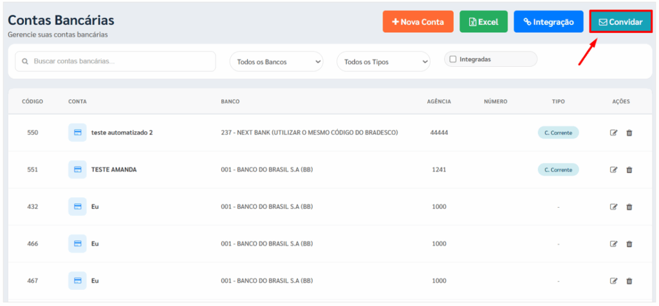The image size is (659, 306).
Task: Delete the TESTE AMANDA account row
Action: (x=629, y=170)
